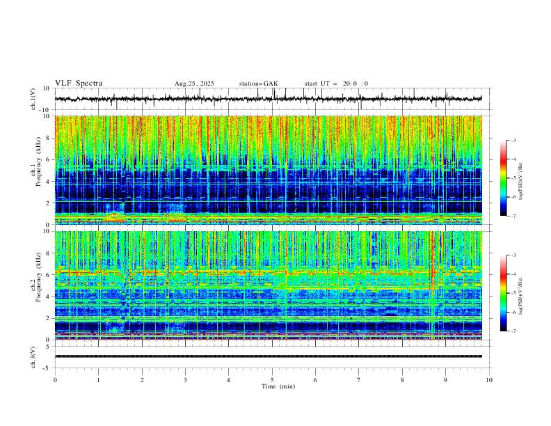This screenshot has width=551, height=426.
Task: Click the ch.2 colorbar "log(PSD)" label
Action: point(521,296)
